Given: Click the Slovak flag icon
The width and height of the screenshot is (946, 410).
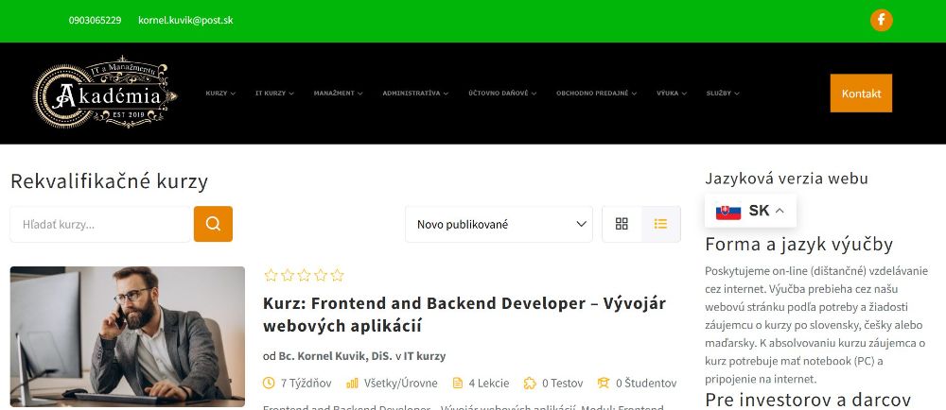Looking at the screenshot, I should pos(728,212).
